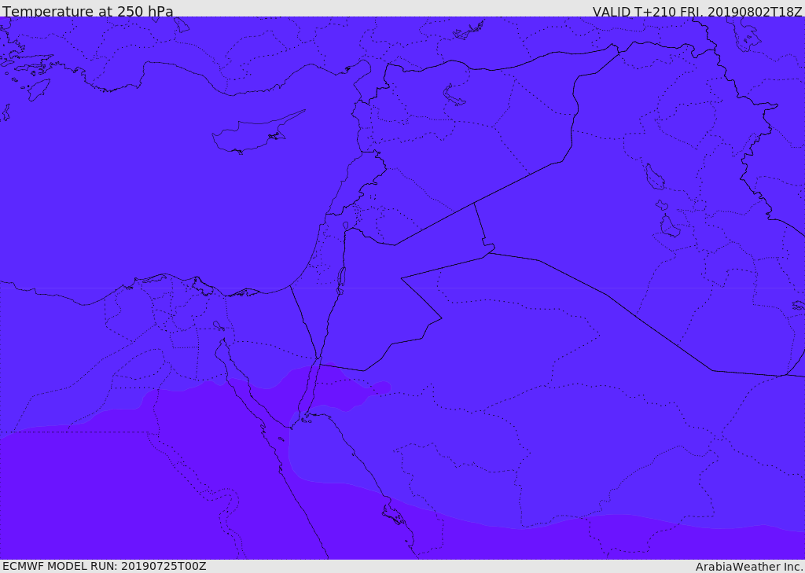Click the Dead Sea outline on the map
This screenshot has height=573, width=805.
[340, 281]
